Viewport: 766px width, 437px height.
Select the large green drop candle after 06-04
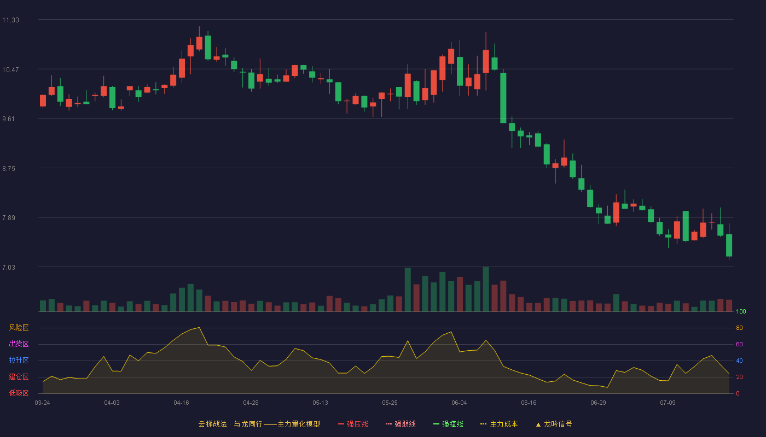tap(503, 98)
